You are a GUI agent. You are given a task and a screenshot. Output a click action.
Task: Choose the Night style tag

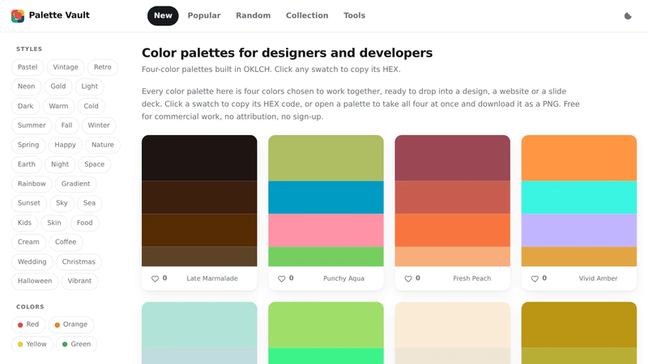point(60,164)
